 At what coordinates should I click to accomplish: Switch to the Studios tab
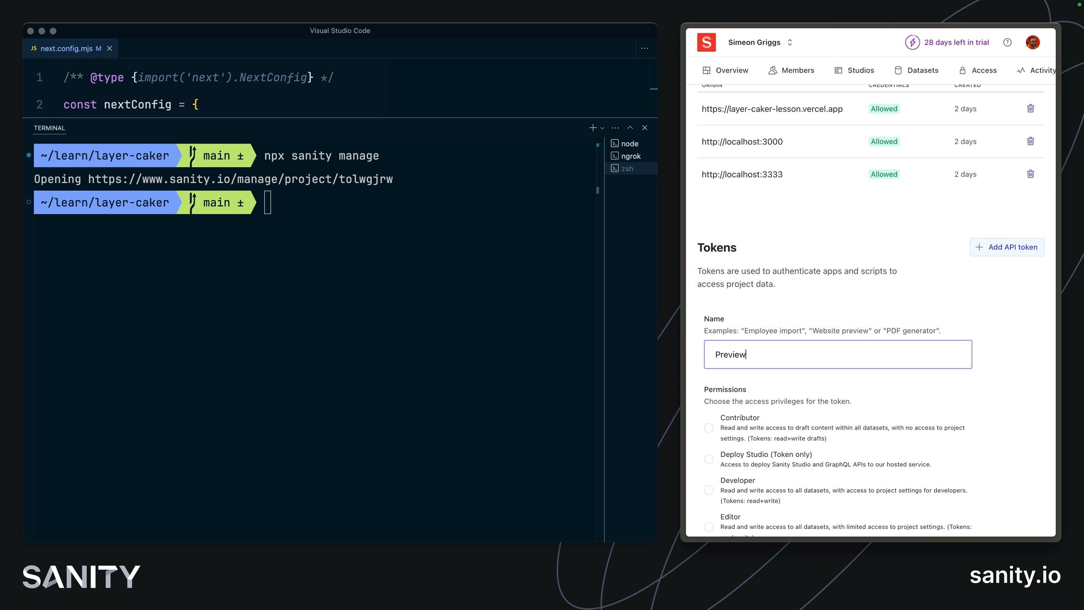click(854, 70)
